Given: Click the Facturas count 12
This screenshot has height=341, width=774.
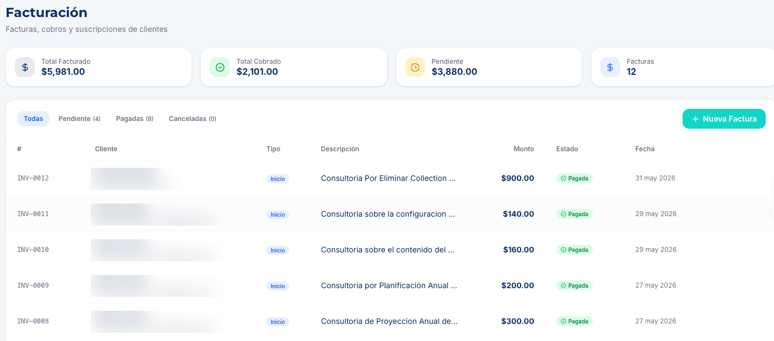Looking at the screenshot, I should tap(631, 71).
